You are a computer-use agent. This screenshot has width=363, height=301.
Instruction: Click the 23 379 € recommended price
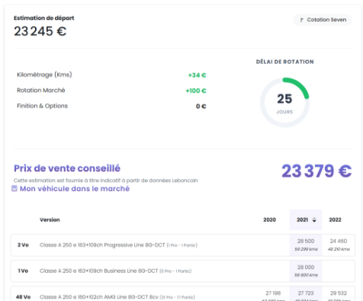[x=316, y=171]
